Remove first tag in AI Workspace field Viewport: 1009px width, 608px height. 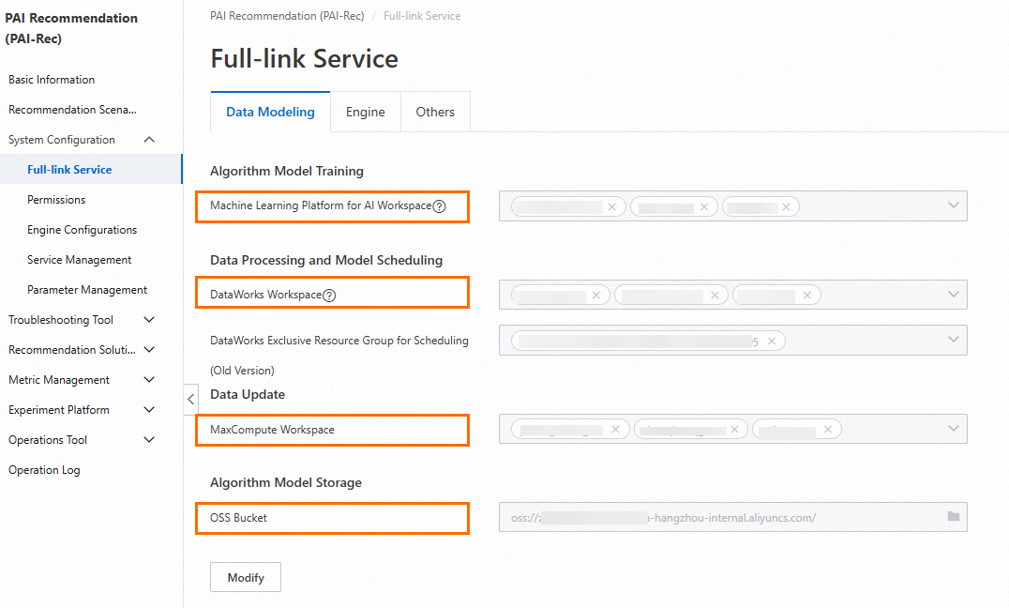pos(612,206)
